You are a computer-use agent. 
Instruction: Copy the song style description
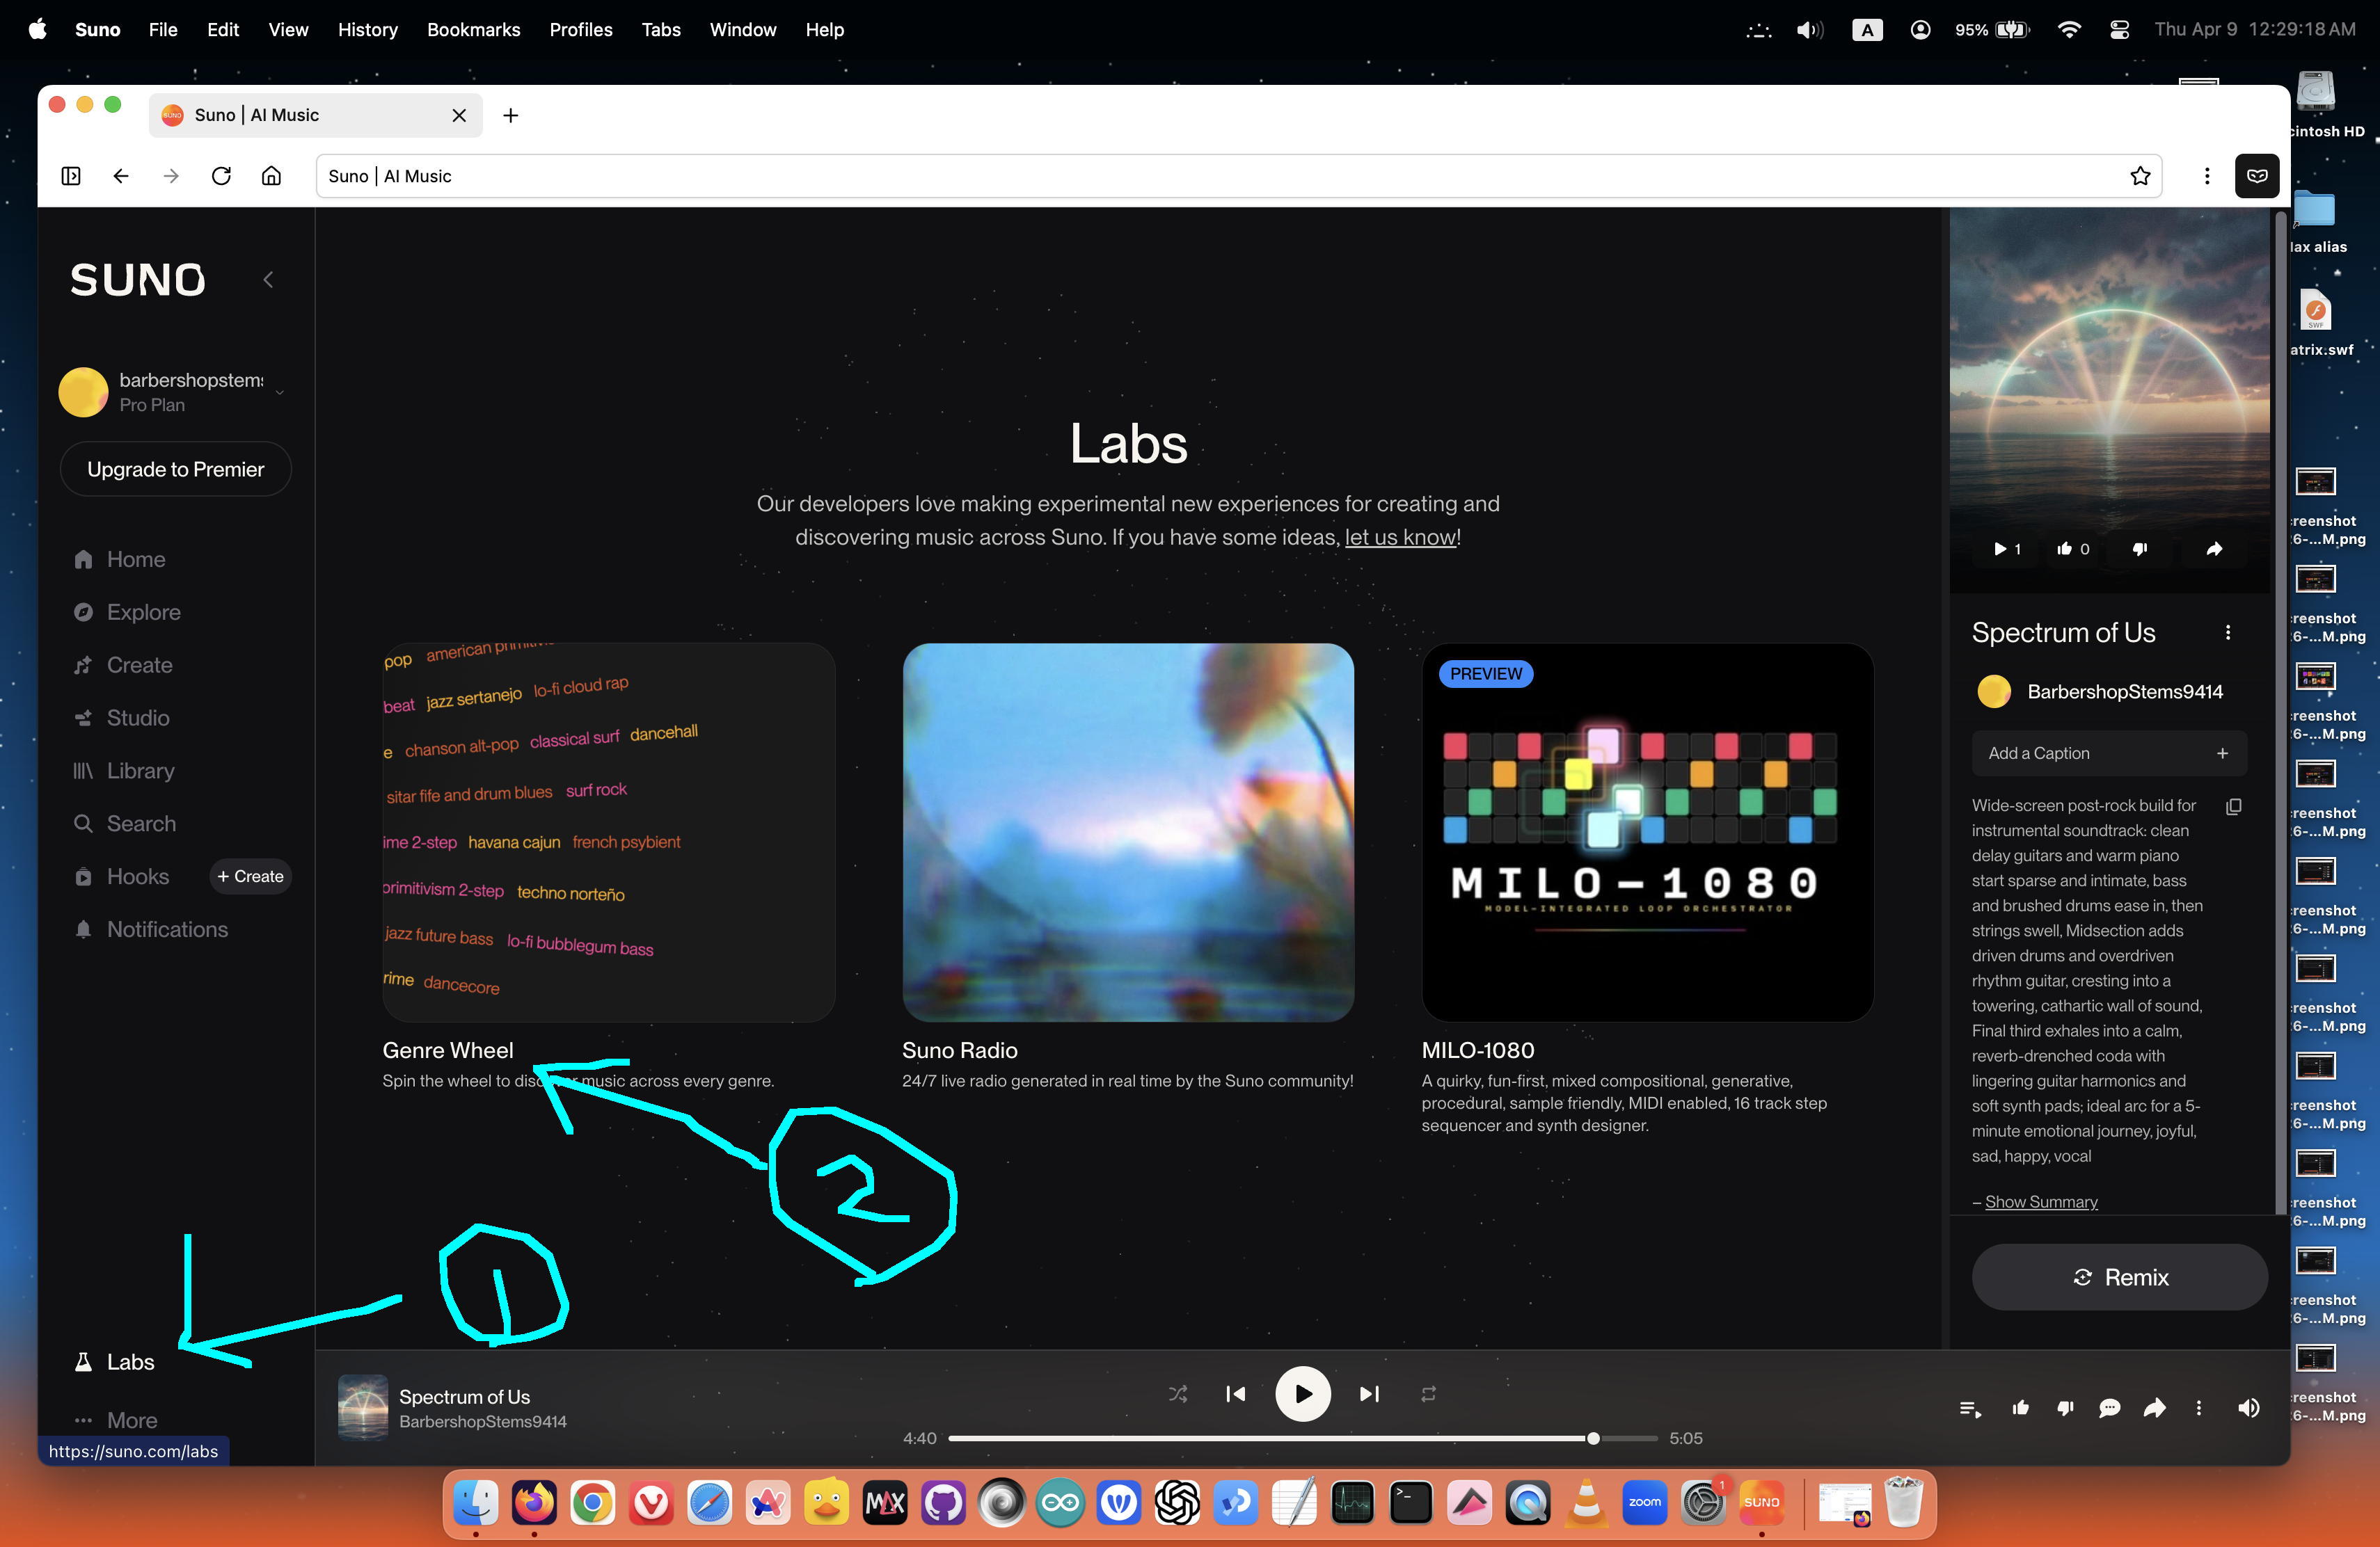click(2233, 806)
